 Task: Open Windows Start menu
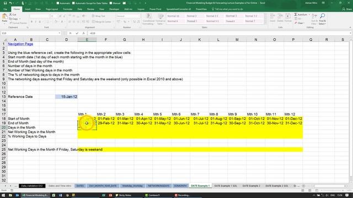3,195
